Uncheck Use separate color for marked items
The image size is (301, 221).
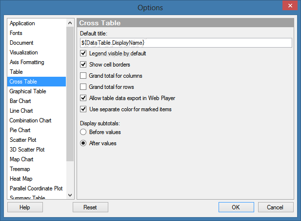83,109
